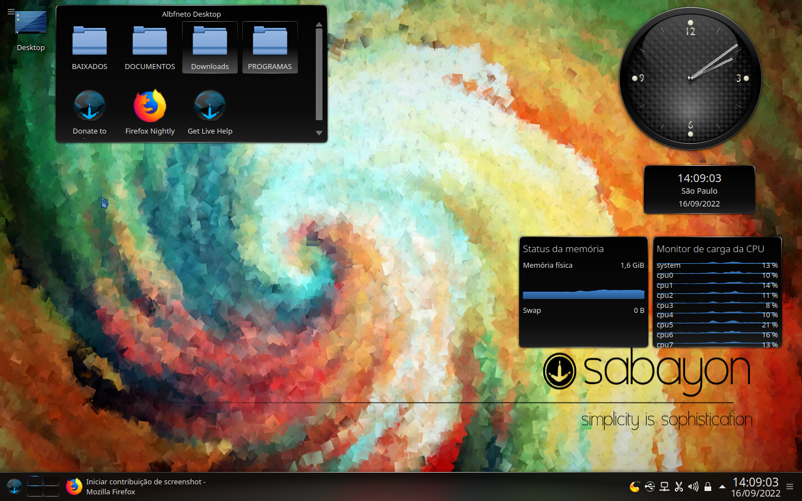
Task: Click the 16/09/2022 date in the São Paulo widget
Action: pos(700,204)
